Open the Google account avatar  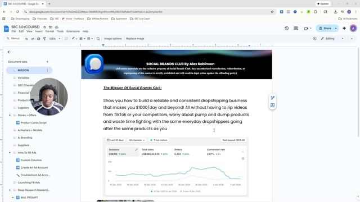tap(353, 29)
